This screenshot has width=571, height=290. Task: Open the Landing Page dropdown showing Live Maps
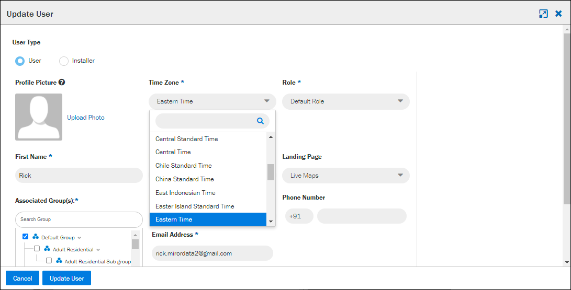tap(346, 176)
